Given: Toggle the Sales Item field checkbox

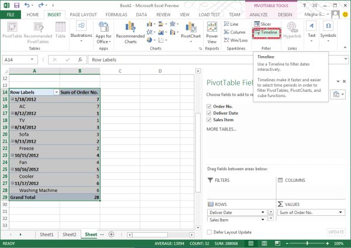Looking at the screenshot, I should tap(209, 120).
